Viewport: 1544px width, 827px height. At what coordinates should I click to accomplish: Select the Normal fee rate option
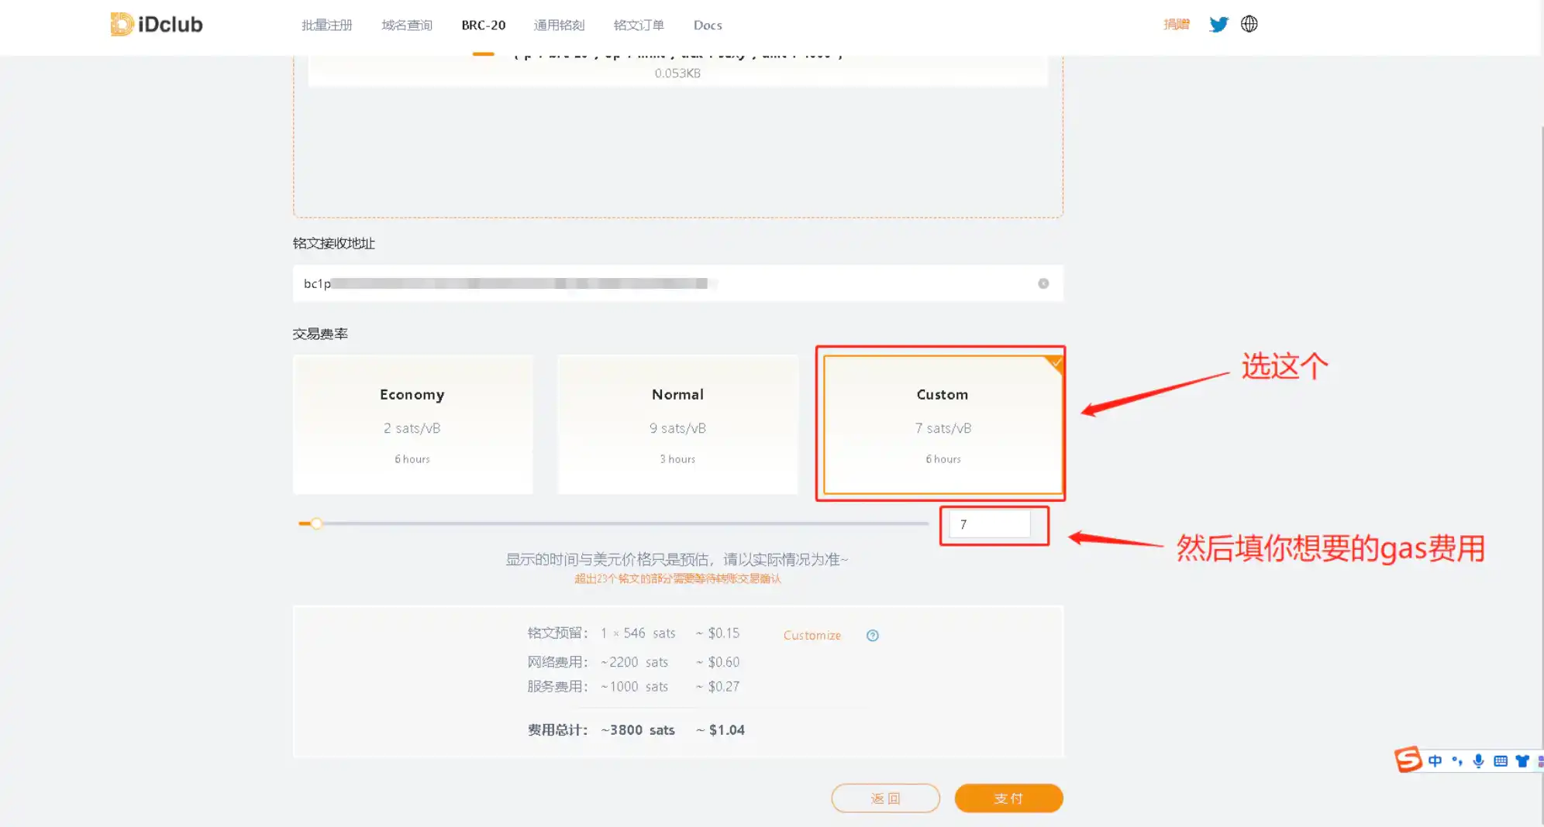[677, 424]
